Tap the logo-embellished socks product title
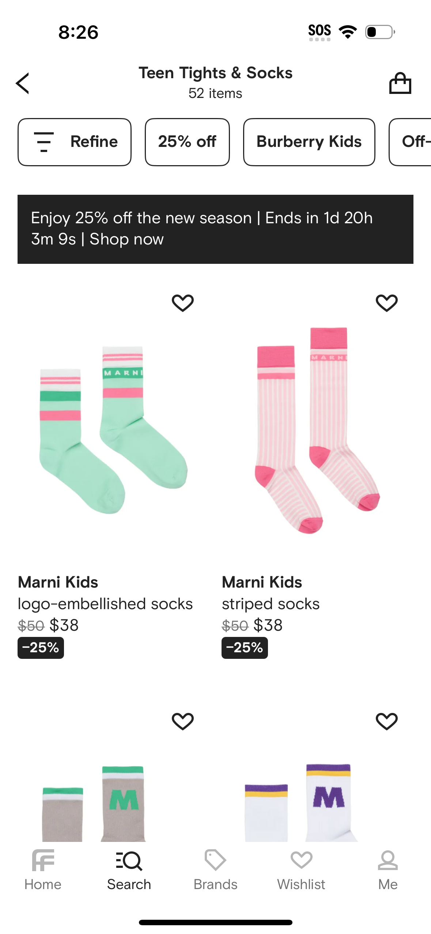The height and width of the screenshot is (934, 431). tap(105, 604)
